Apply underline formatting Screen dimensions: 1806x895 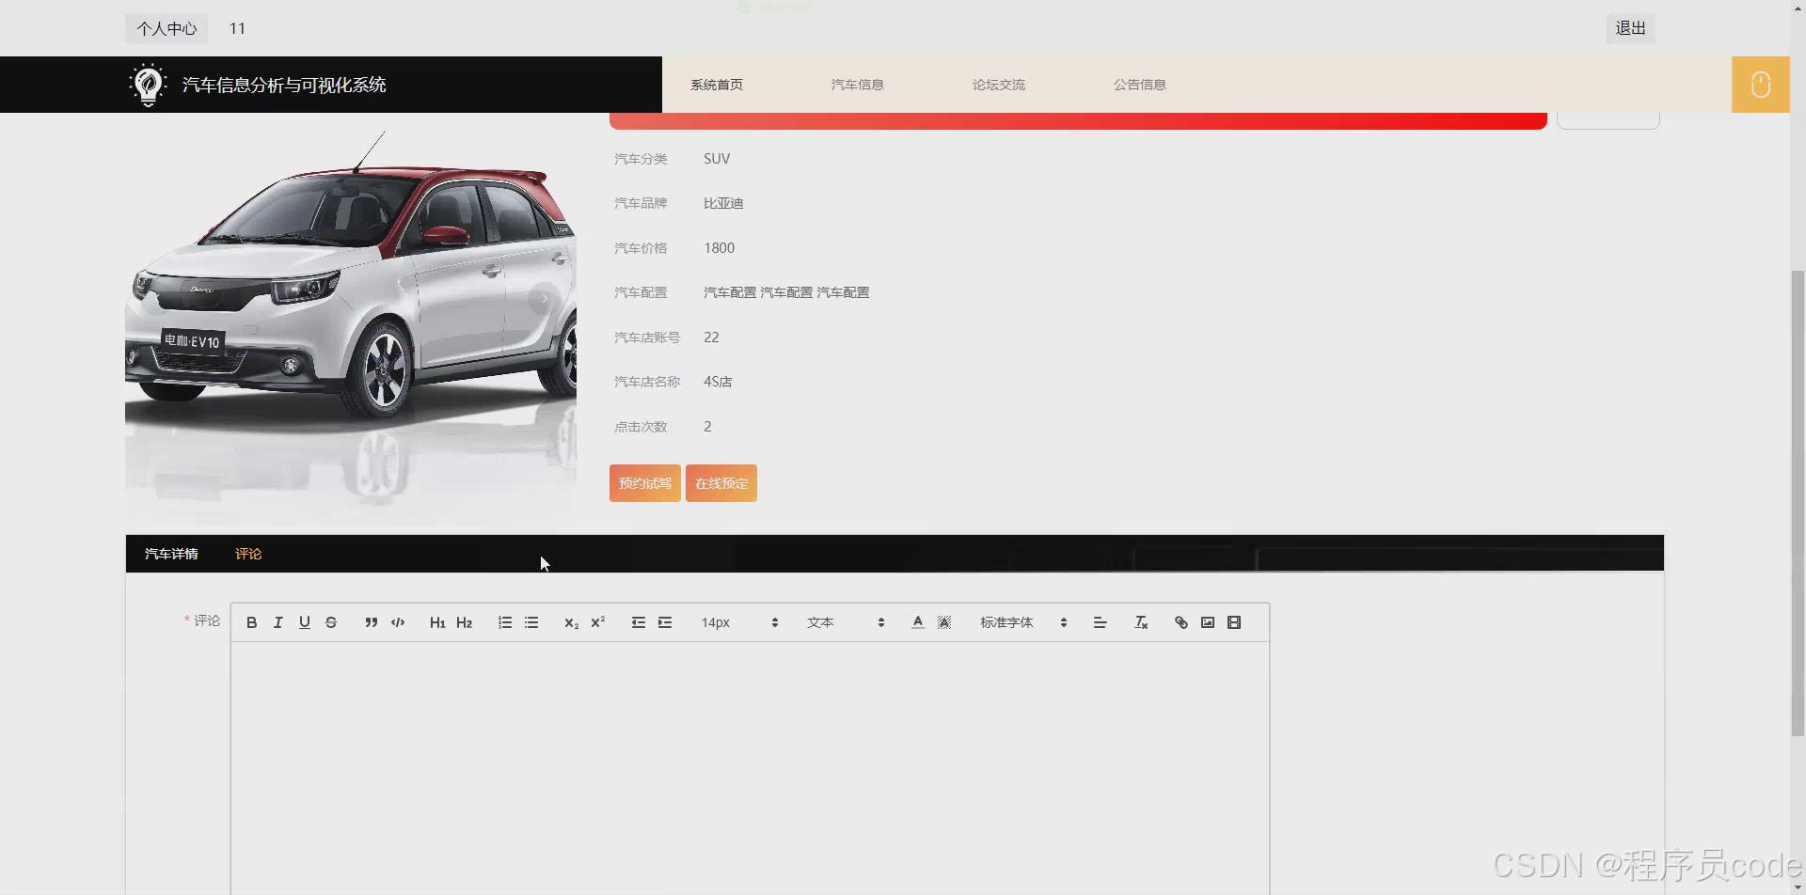pyautogui.click(x=304, y=622)
